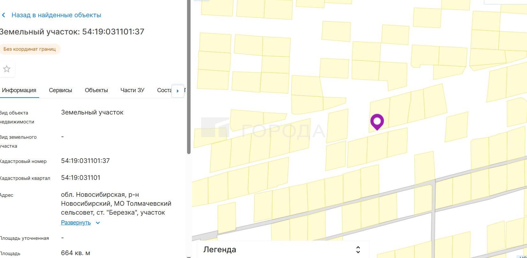Select the Объекты tab

(x=96, y=90)
